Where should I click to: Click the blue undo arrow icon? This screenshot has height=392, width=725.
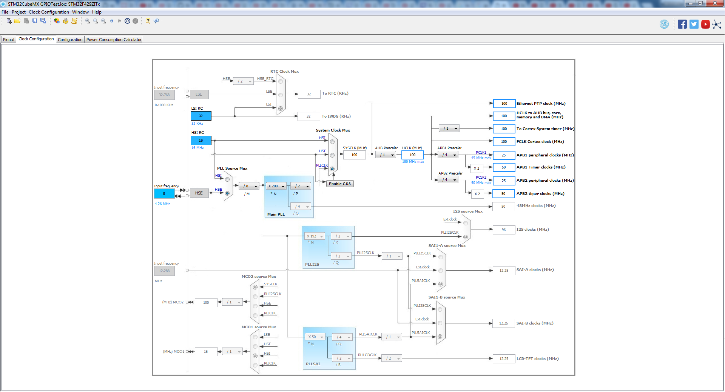click(x=111, y=21)
